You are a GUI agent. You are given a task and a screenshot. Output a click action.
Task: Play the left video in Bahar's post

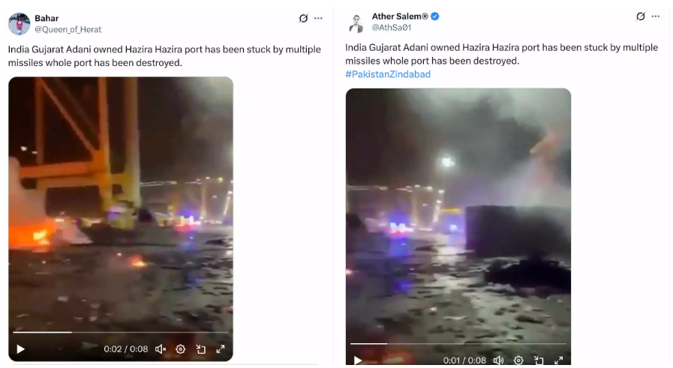coord(20,349)
